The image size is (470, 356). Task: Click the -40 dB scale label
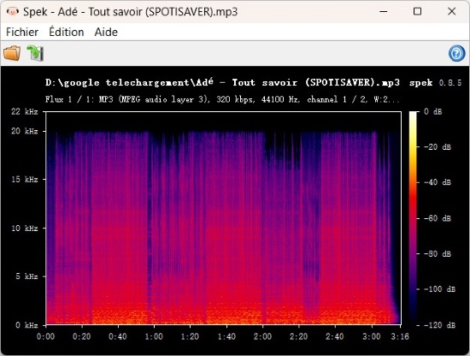click(x=438, y=182)
